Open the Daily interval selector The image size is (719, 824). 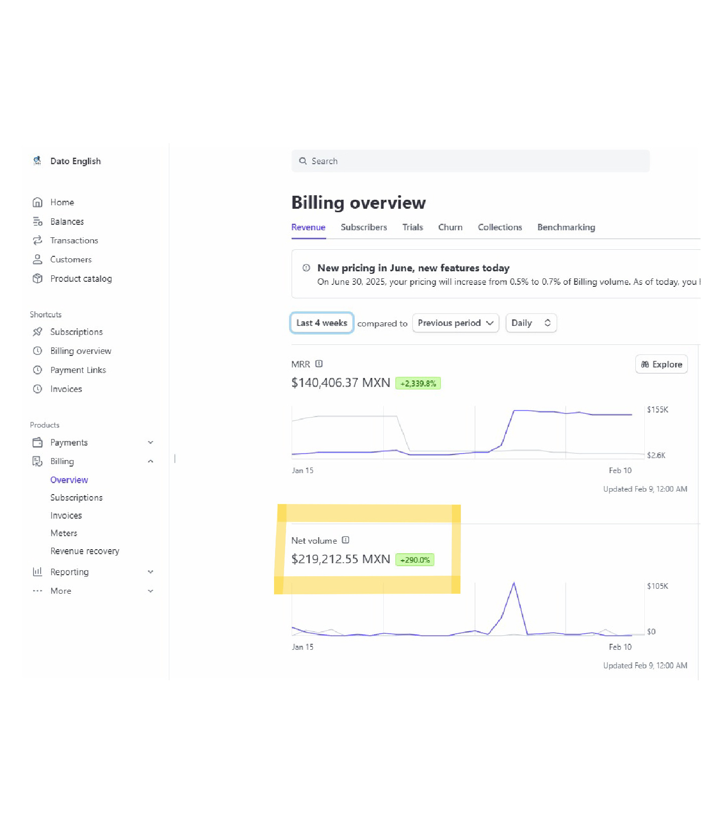click(531, 323)
